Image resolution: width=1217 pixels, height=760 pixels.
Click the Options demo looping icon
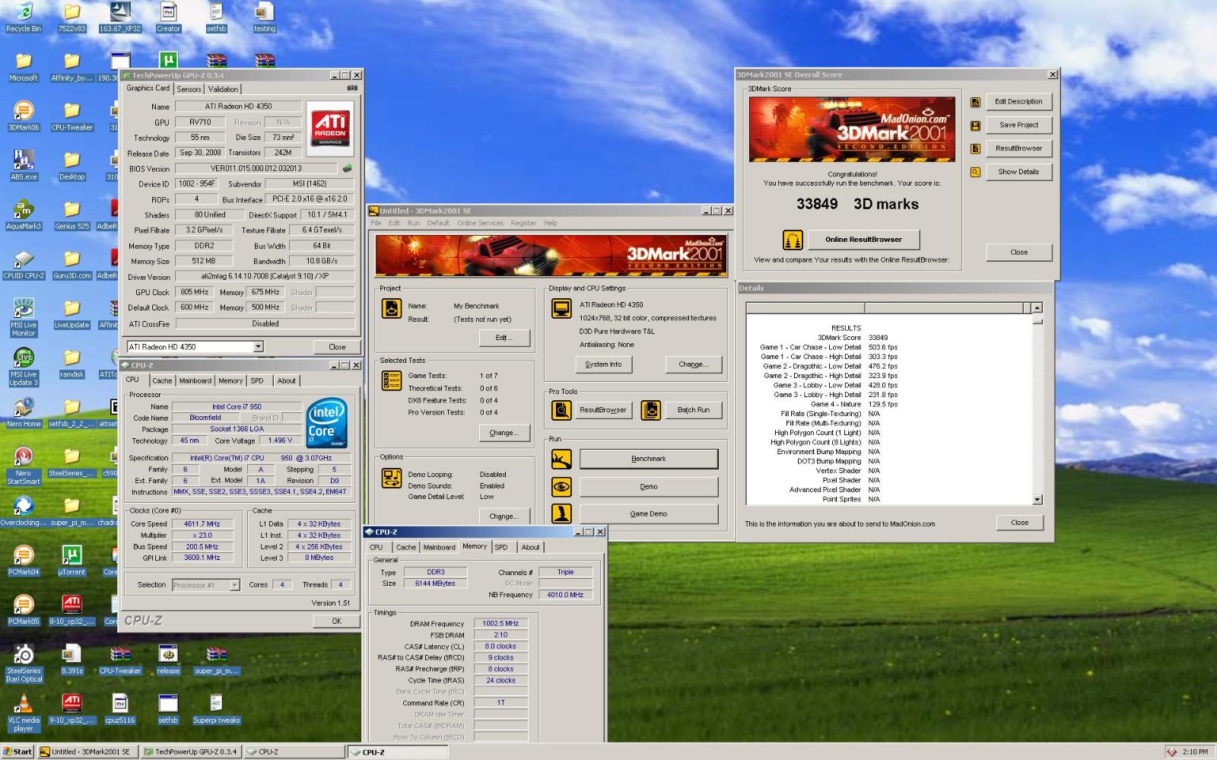tap(392, 478)
